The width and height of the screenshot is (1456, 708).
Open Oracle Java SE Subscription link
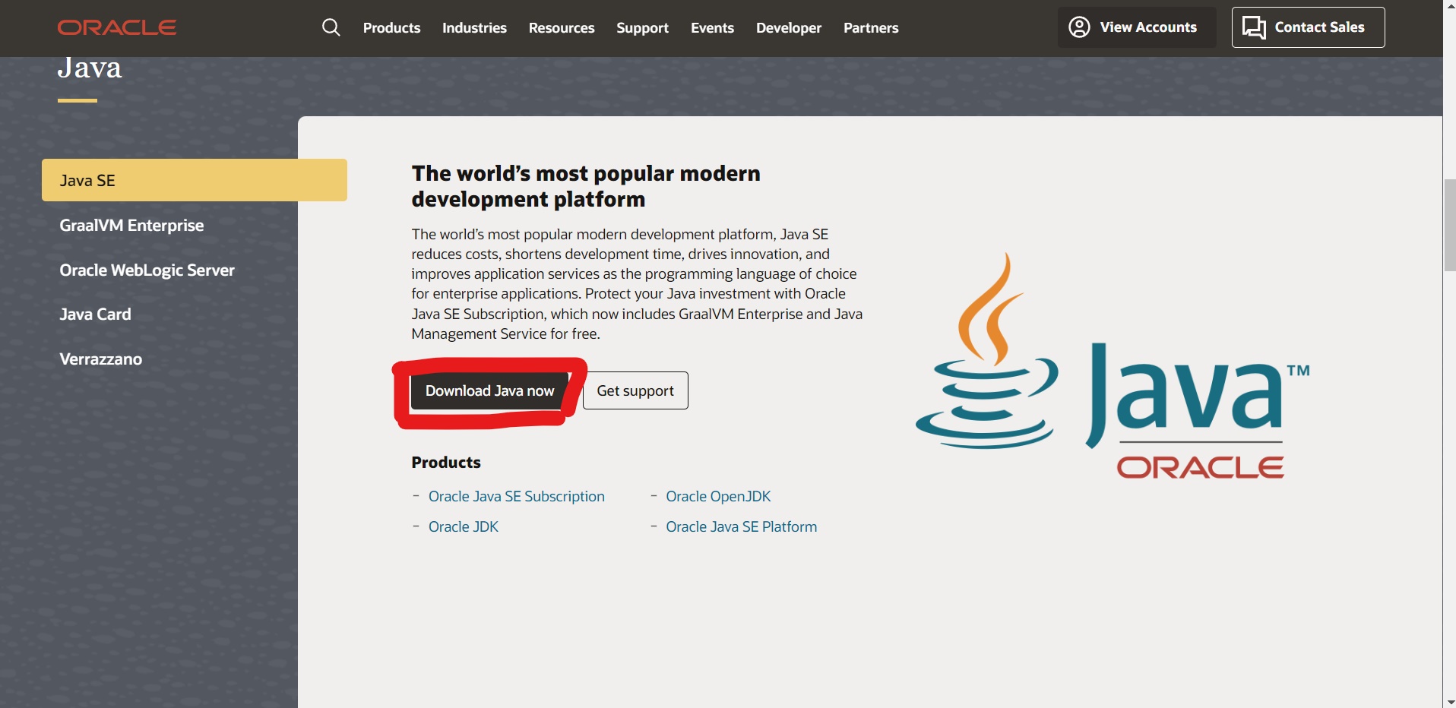coord(517,496)
